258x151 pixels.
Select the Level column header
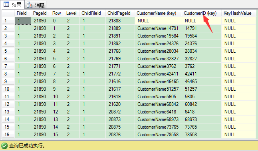pos(72,13)
